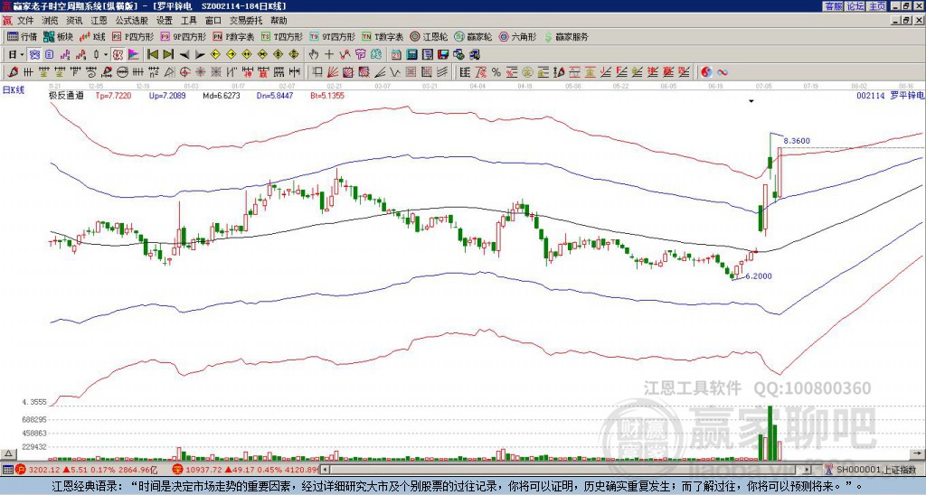Open the 赢家轮 wheel tool
This screenshot has height=495, width=926.
pyautogui.click(x=473, y=36)
